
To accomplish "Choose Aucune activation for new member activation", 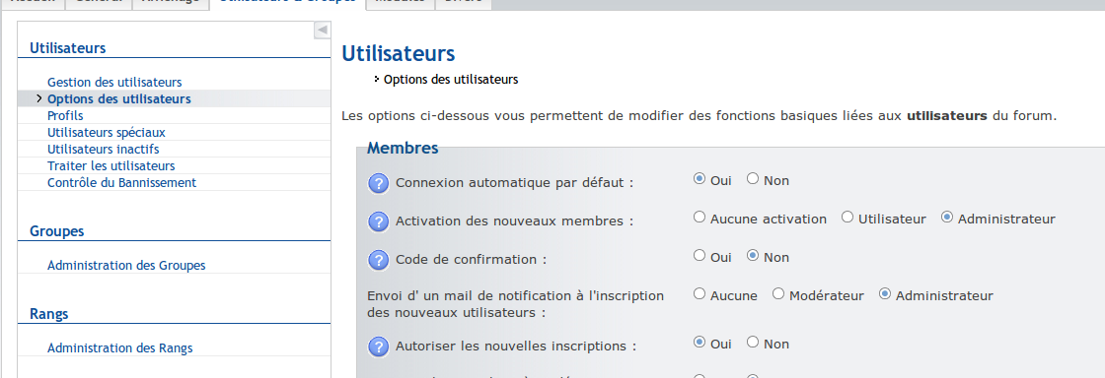I will point(700,218).
